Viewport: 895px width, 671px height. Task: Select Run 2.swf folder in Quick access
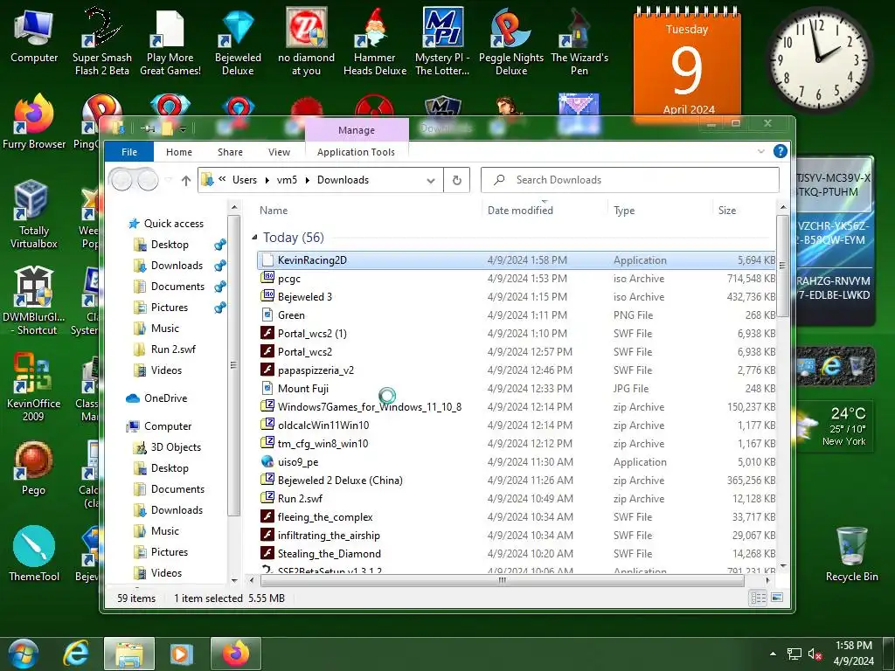click(173, 349)
